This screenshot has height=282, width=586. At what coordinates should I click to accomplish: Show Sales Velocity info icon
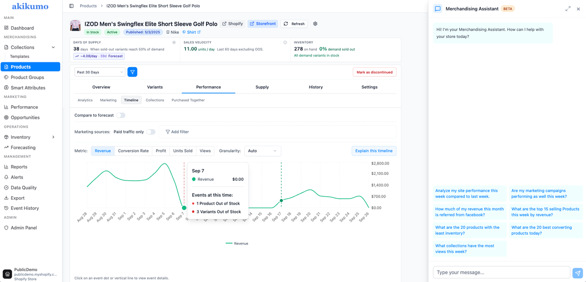point(285,42)
